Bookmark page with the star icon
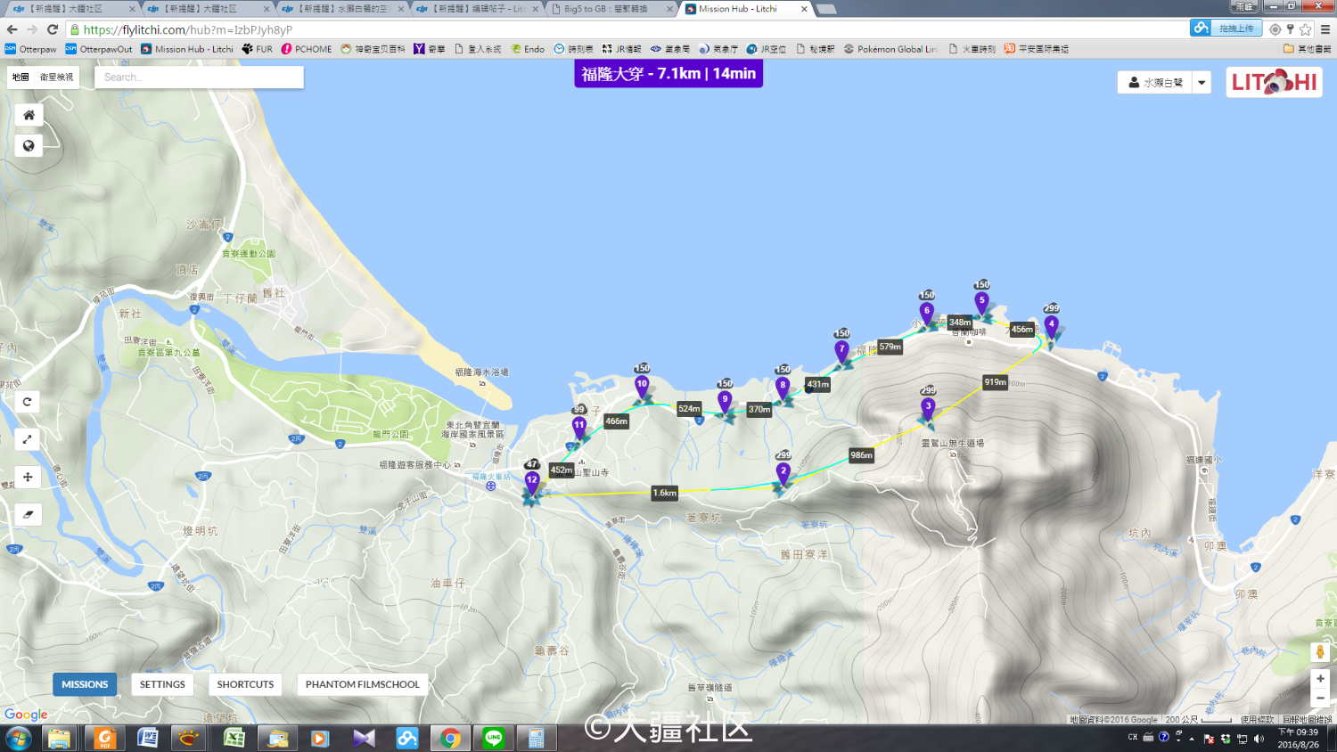This screenshot has width=1337, height=752. pos(1306,29)
